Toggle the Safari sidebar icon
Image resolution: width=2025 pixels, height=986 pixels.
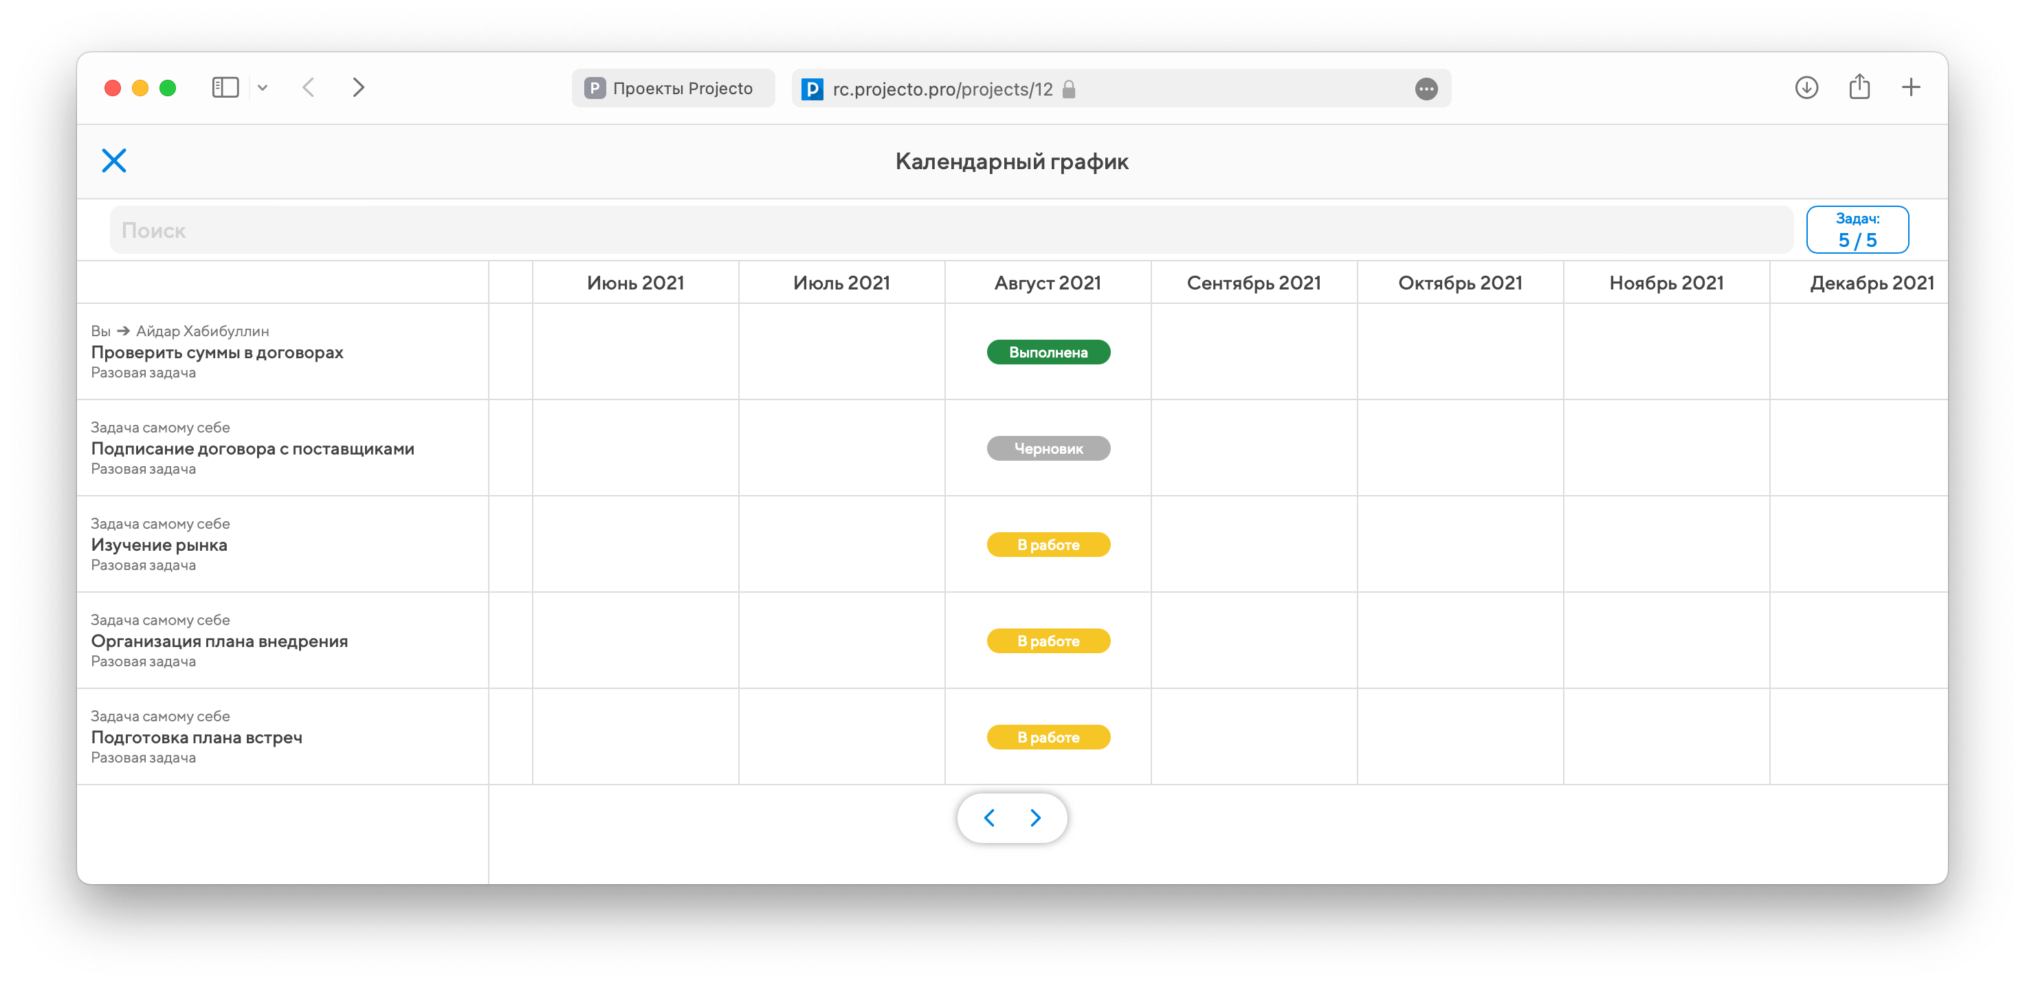click(225, 87)
